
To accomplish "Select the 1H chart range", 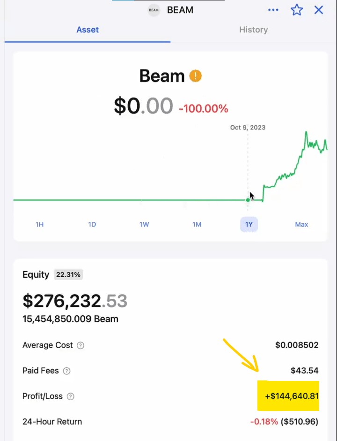I will pos(40,224).
